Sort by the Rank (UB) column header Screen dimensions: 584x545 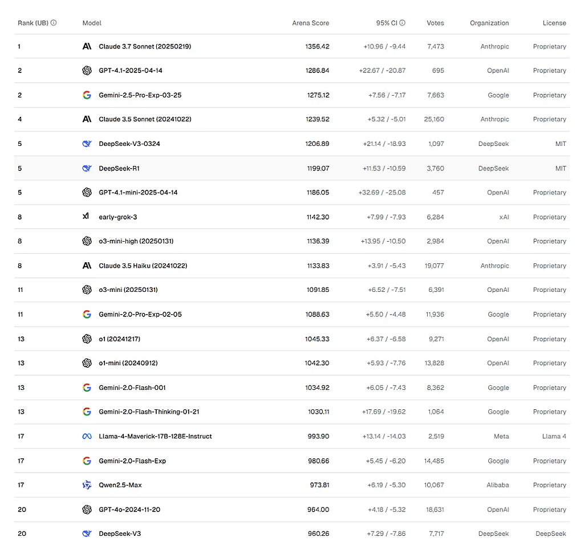(33, 23)
